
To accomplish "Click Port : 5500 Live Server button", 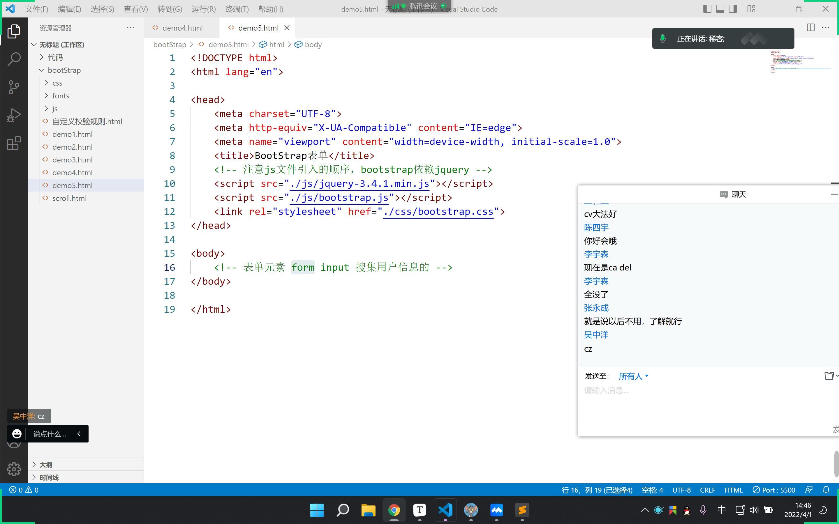I will click(774, 490).
